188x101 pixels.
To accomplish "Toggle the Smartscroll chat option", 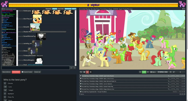I will [x=68, y=9].
